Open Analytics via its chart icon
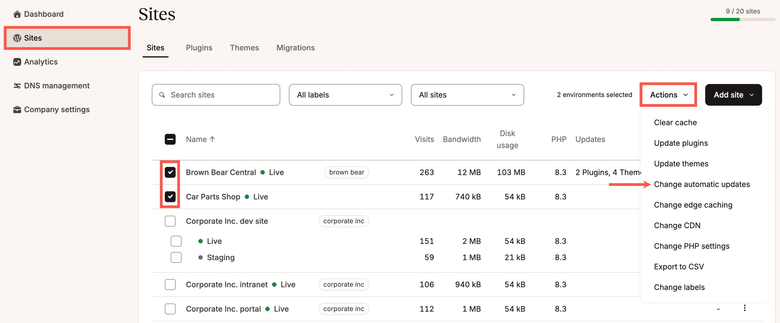The image size is (780, 323). [x=17, y=62]
